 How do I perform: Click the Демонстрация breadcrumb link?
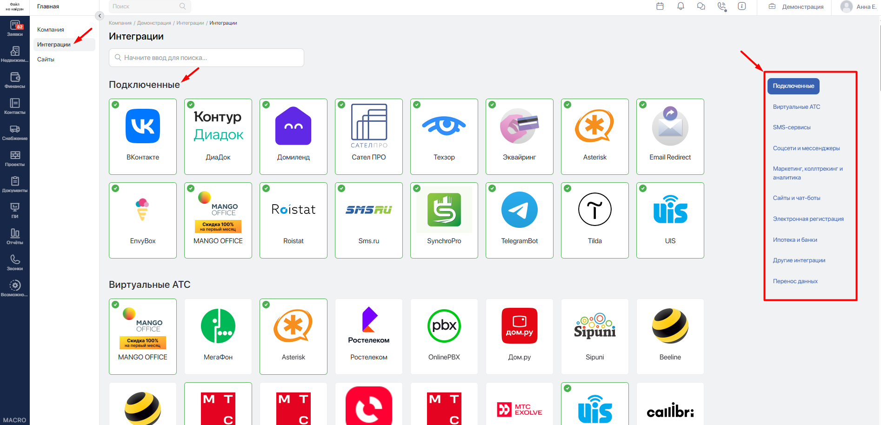(154, 23)
